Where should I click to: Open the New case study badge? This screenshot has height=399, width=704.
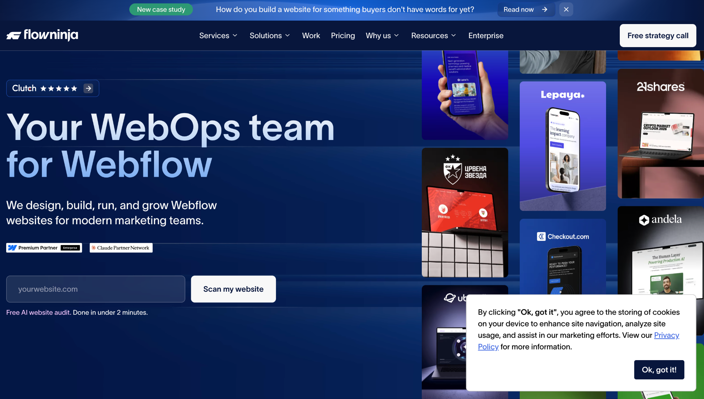click(161, 10)
